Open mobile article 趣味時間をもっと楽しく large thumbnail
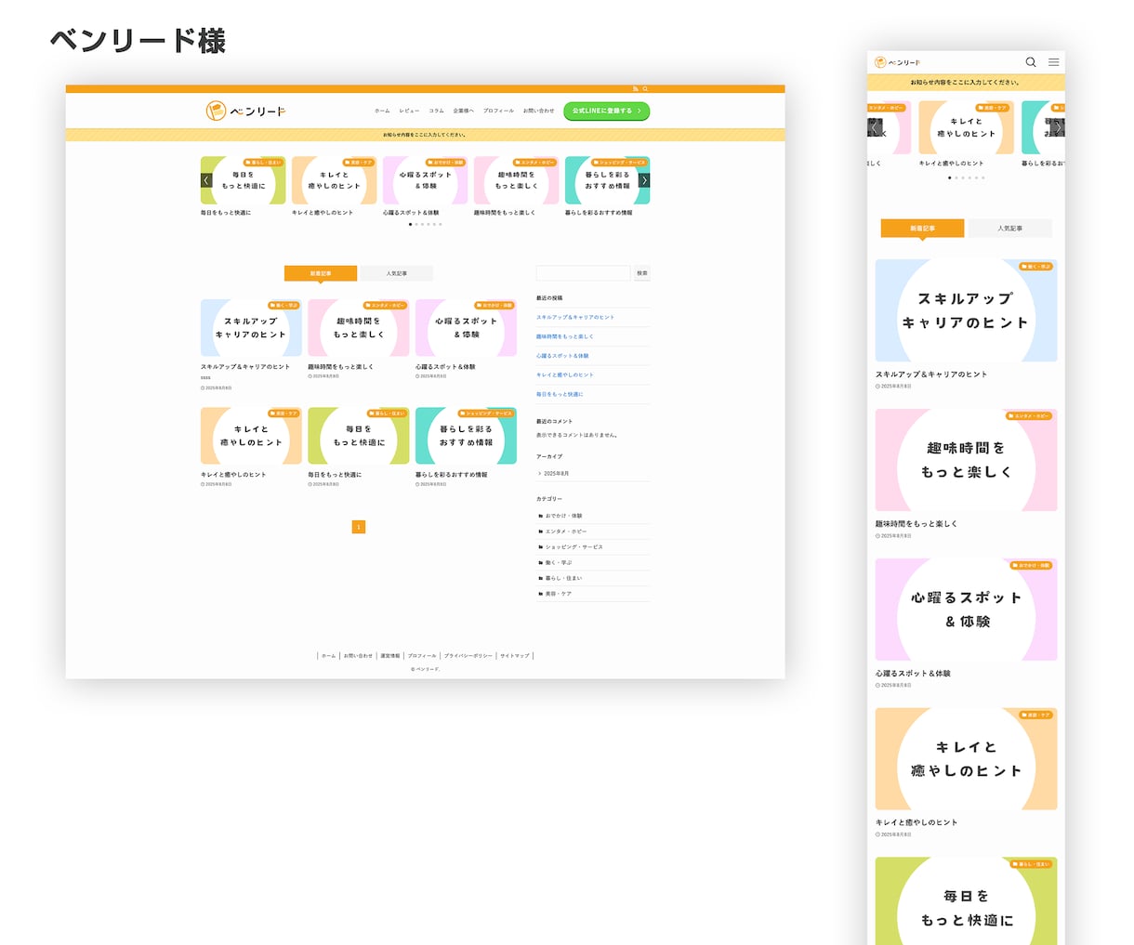Screen dimensions: 1134x945 click(x=966, y=460)
